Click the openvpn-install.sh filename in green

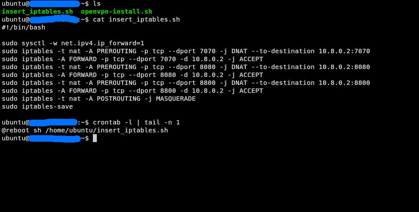pyautogui.click(x=117, y=11)
